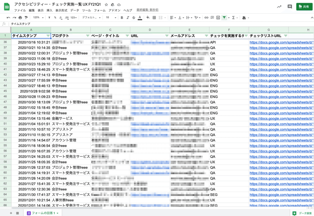Open filter for タイムスタンプ column

click(x=48, y=36)
